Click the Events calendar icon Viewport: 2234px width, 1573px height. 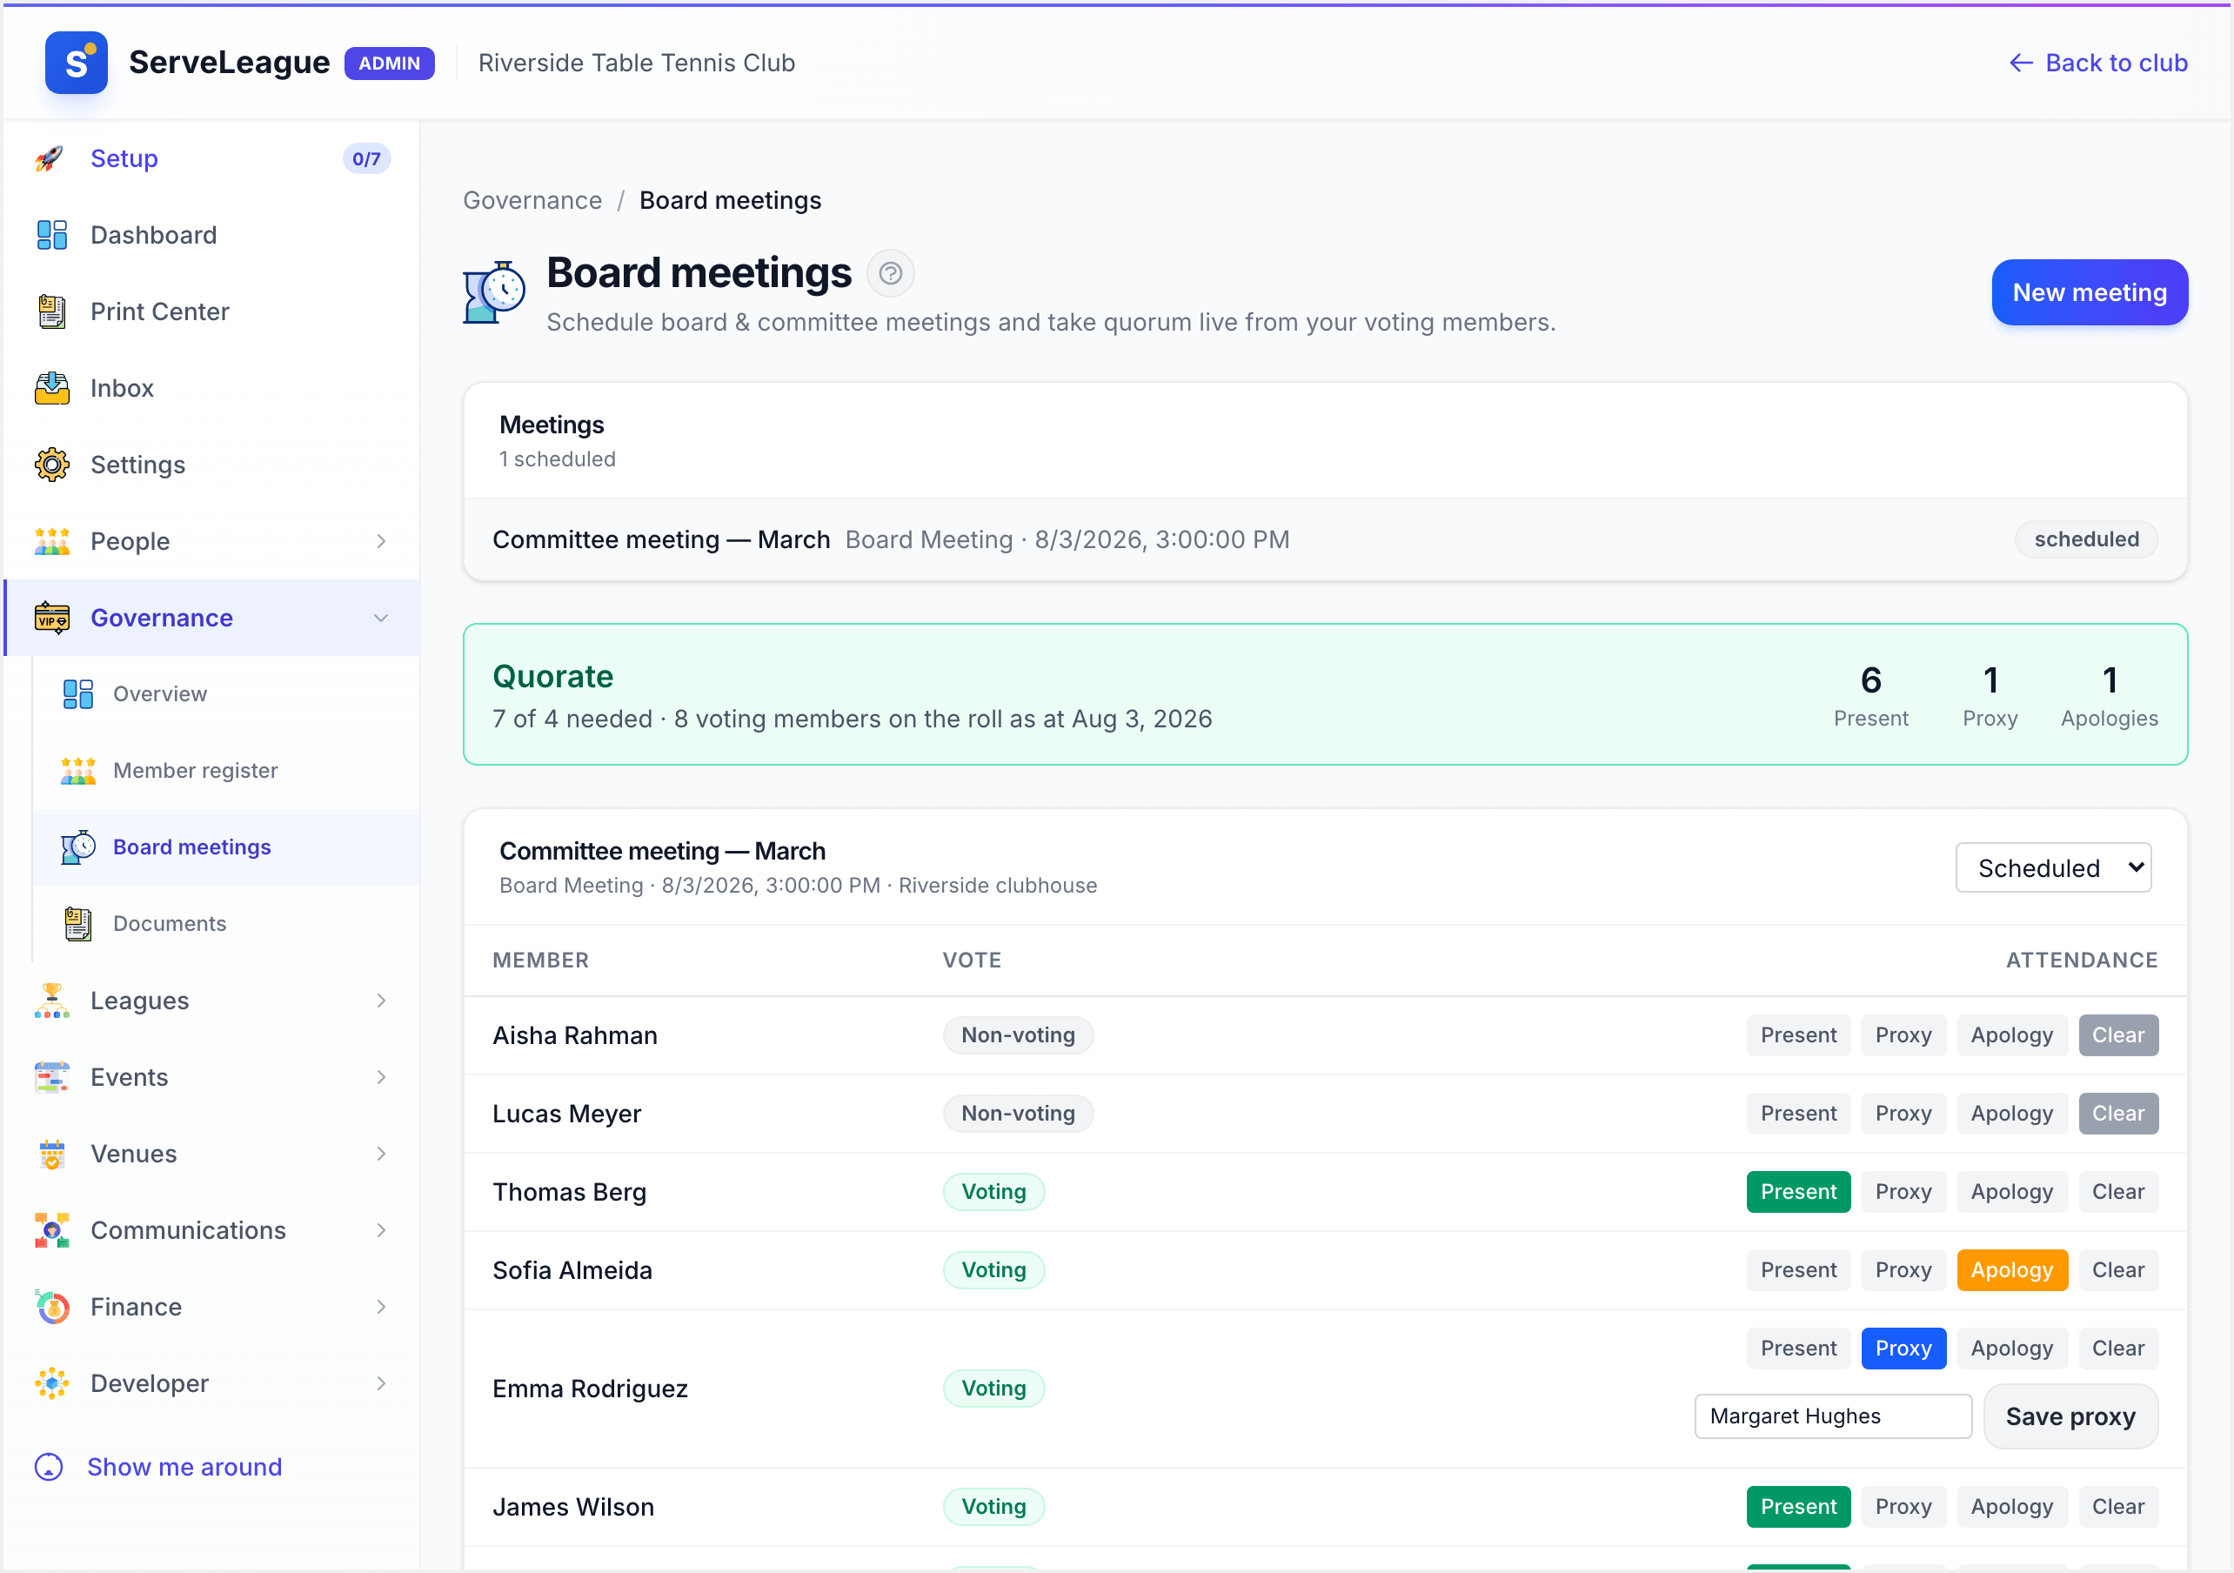51,1078
